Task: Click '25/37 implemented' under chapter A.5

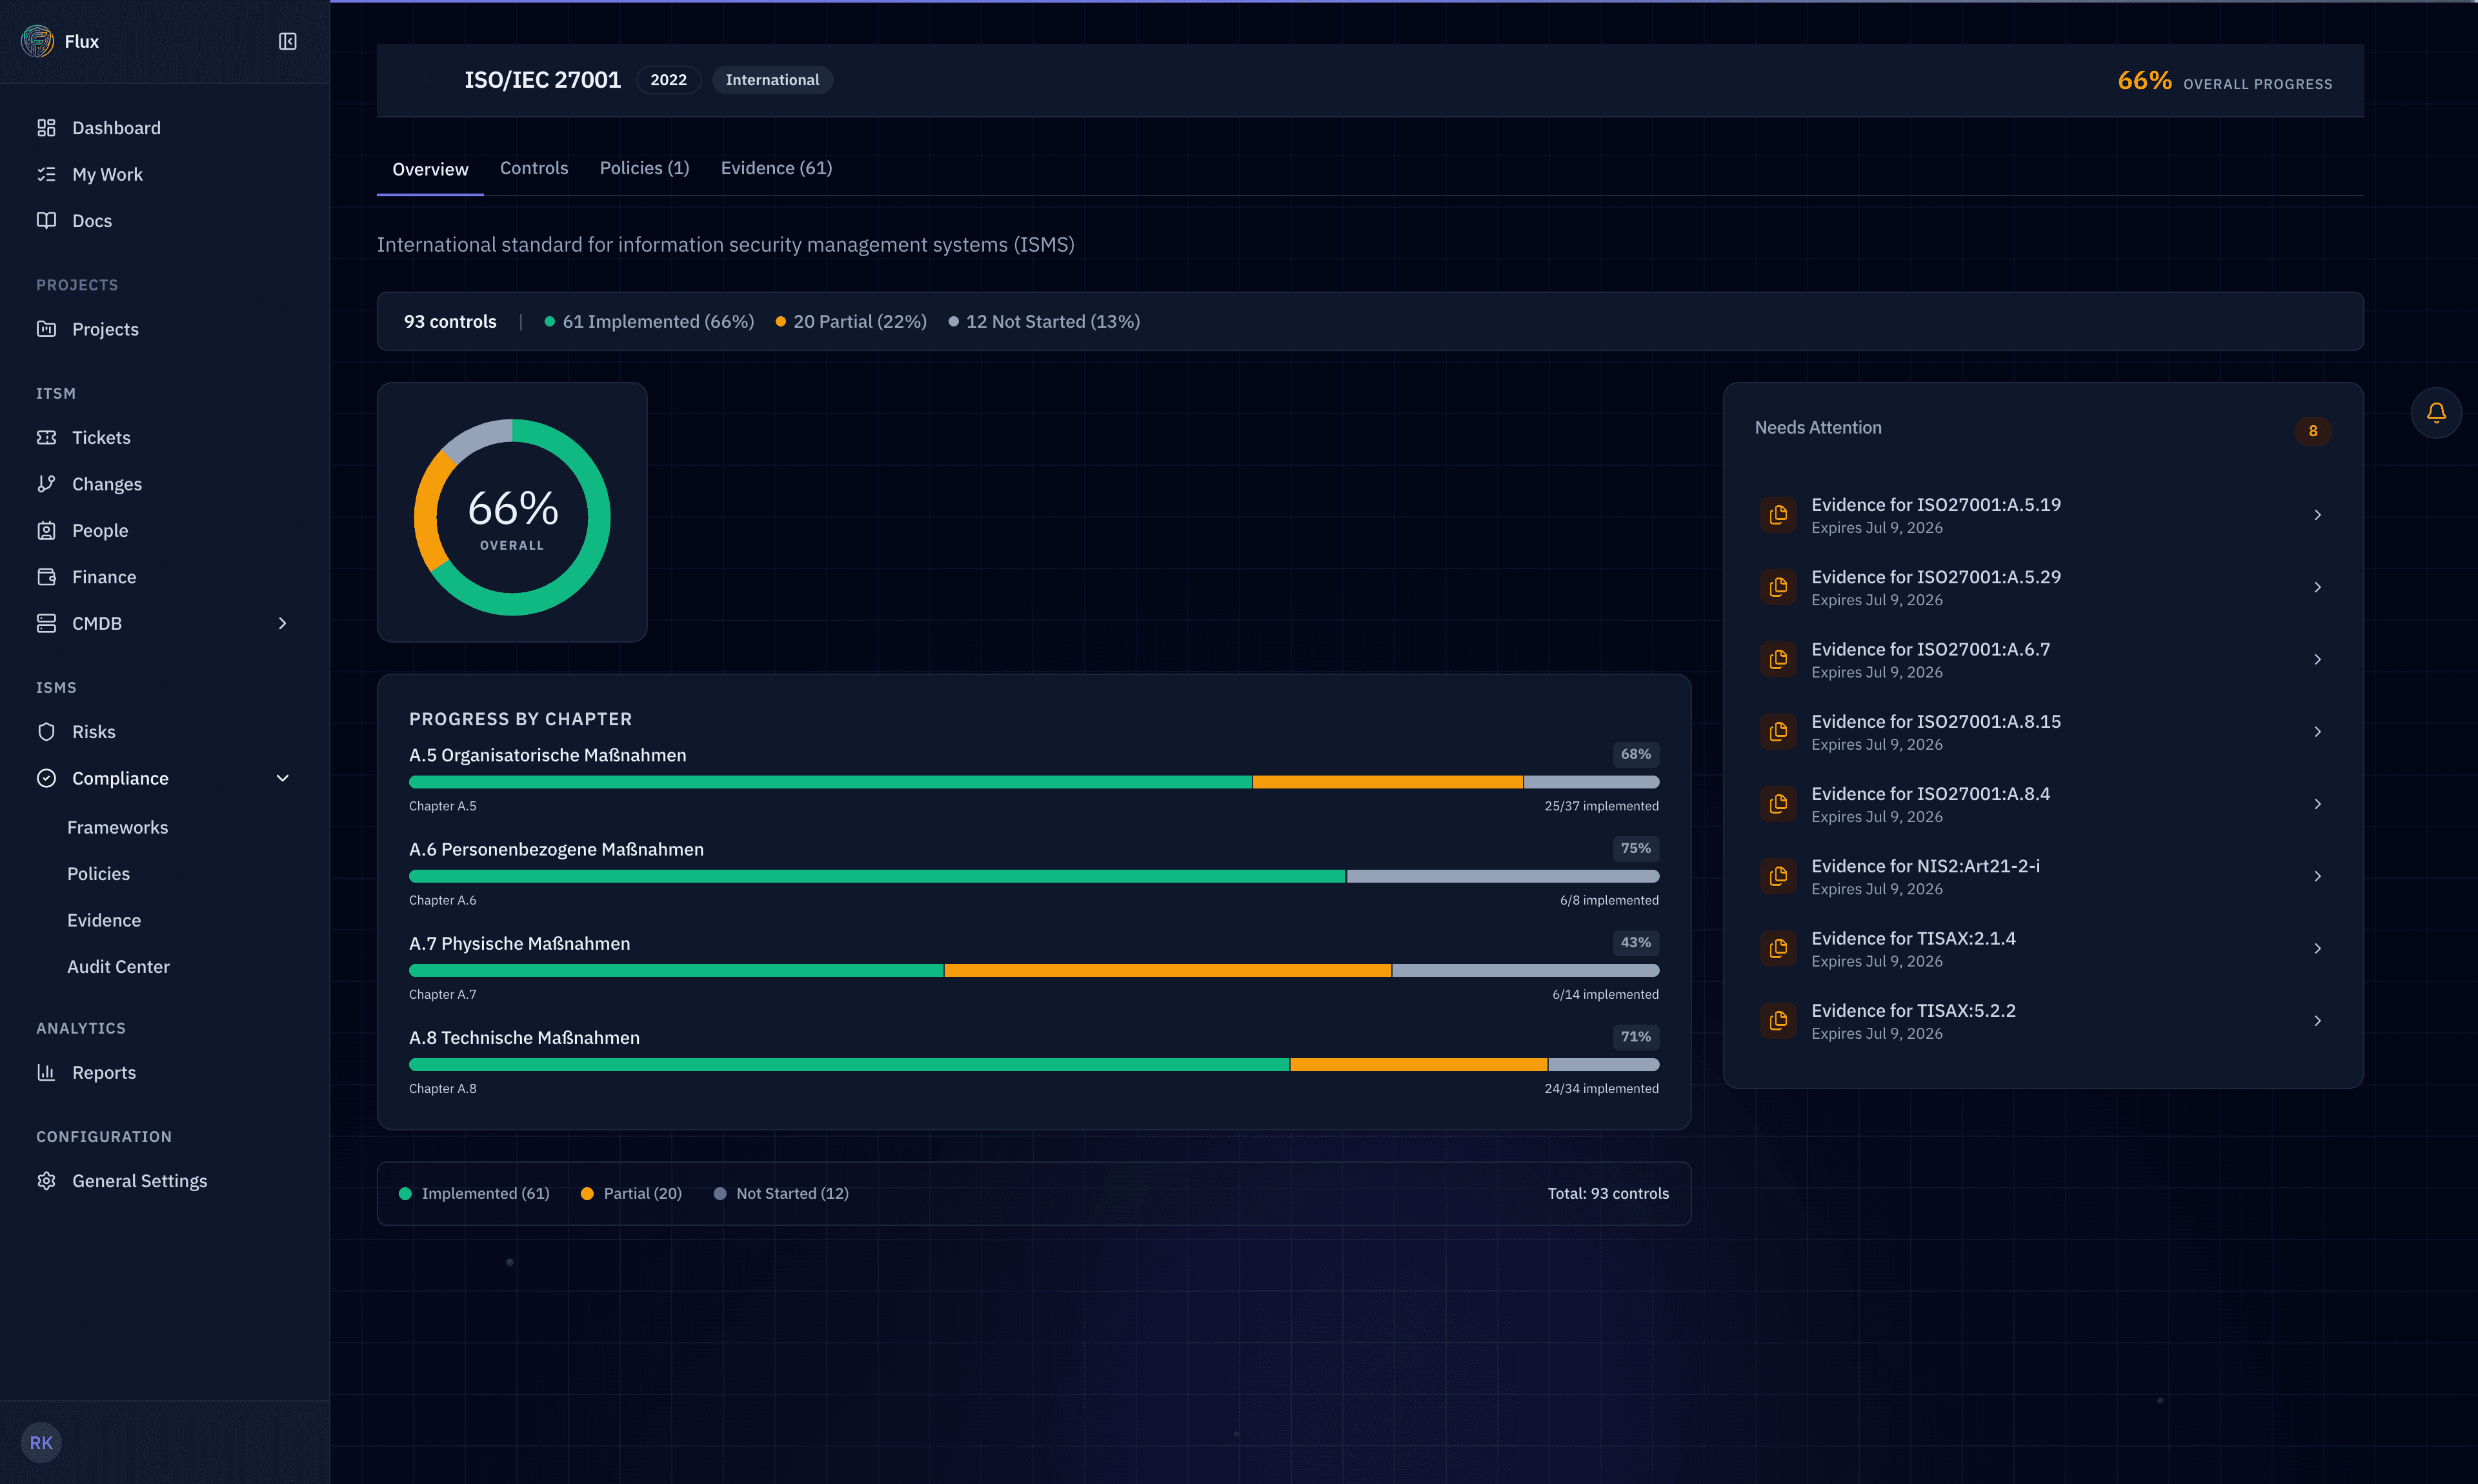Action: [1601, 806]
